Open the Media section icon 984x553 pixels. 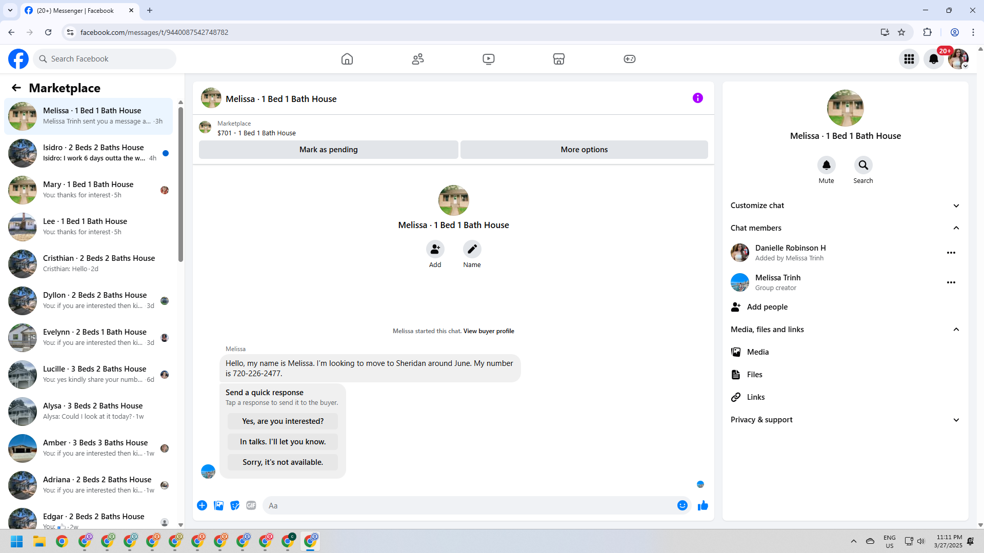pyautogui.click(x=736, y=352)
